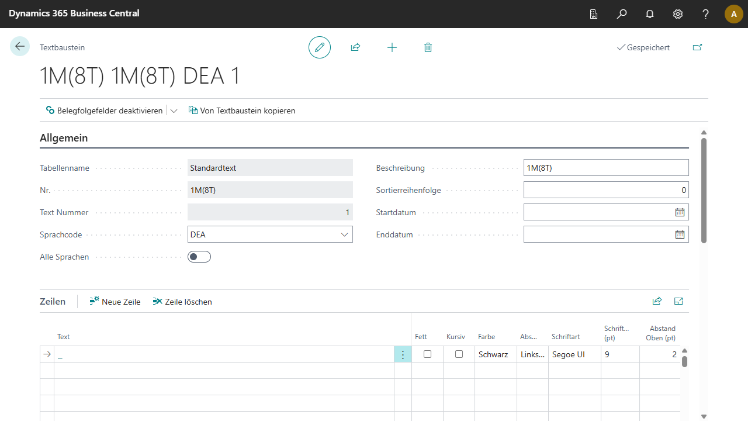
Task: Click the trash delete icon
Action: [x=428, y=47]
